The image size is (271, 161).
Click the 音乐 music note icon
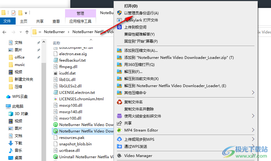(x=11, y=151)
